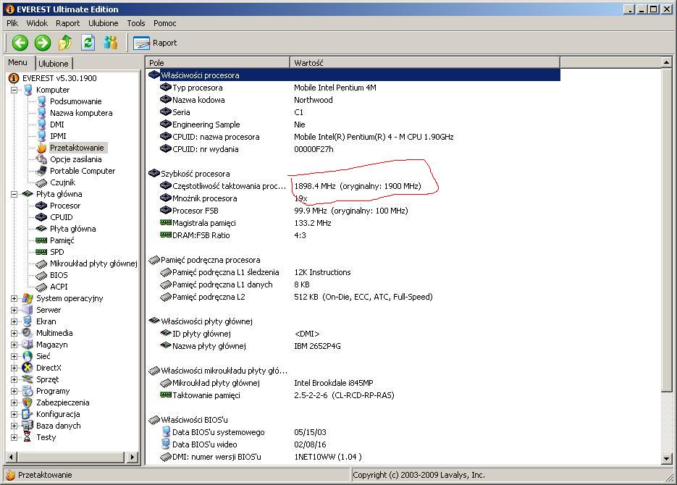Click the Up arrow toolbar icon
677x485 pixels.
click(65, 43)
